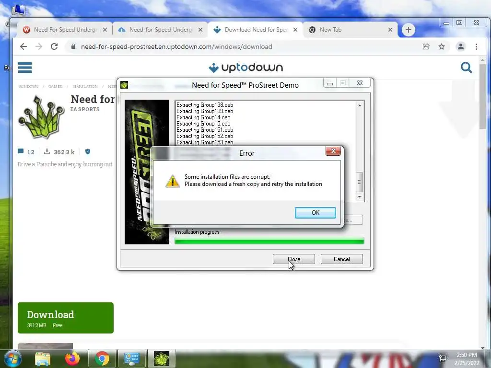Click EA SPORTS developer link

click(x=85, y=109)
